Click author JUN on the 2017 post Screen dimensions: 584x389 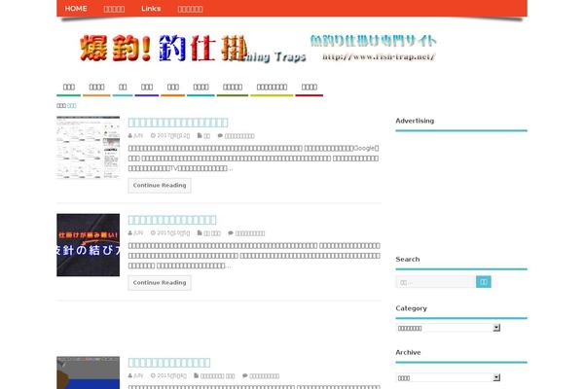click(138, 136)
